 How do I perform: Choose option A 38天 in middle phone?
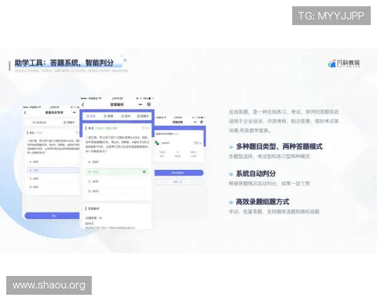coord(117,162)
